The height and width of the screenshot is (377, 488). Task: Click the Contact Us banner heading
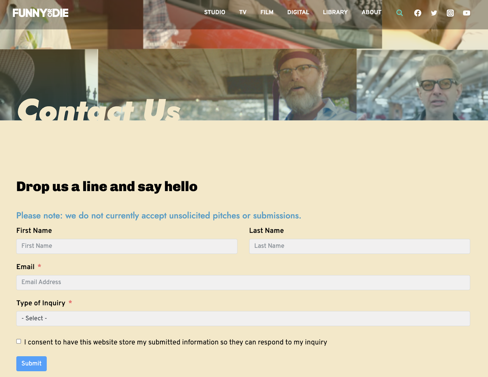99,109
